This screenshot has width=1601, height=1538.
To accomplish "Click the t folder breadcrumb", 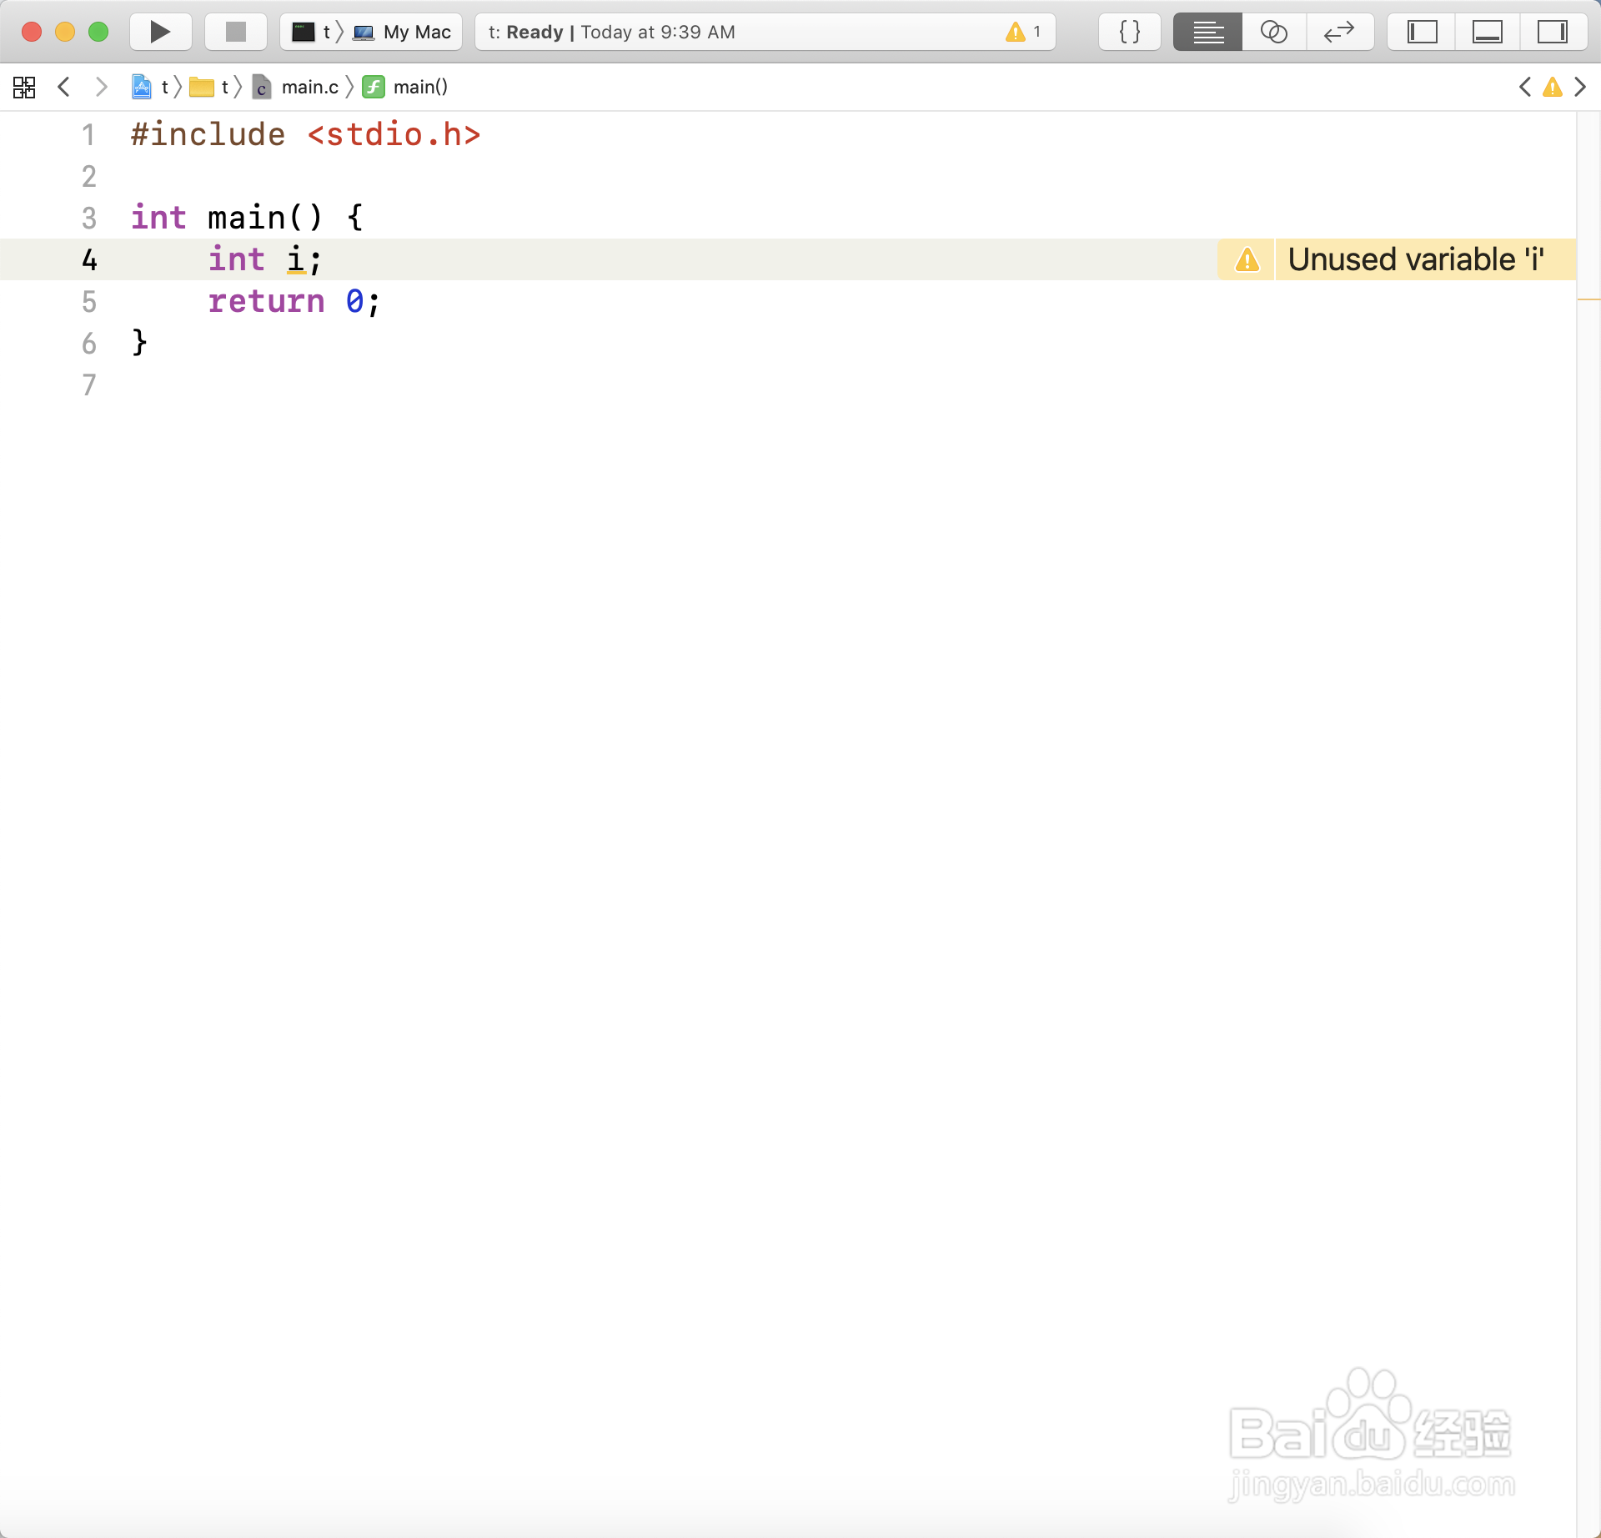I will point(212,87).
